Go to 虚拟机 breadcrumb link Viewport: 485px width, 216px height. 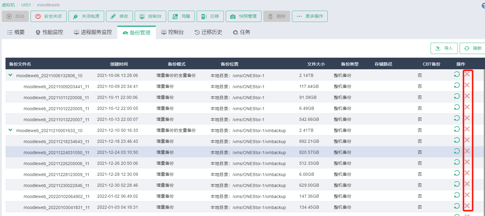click(x=8, y=5)
